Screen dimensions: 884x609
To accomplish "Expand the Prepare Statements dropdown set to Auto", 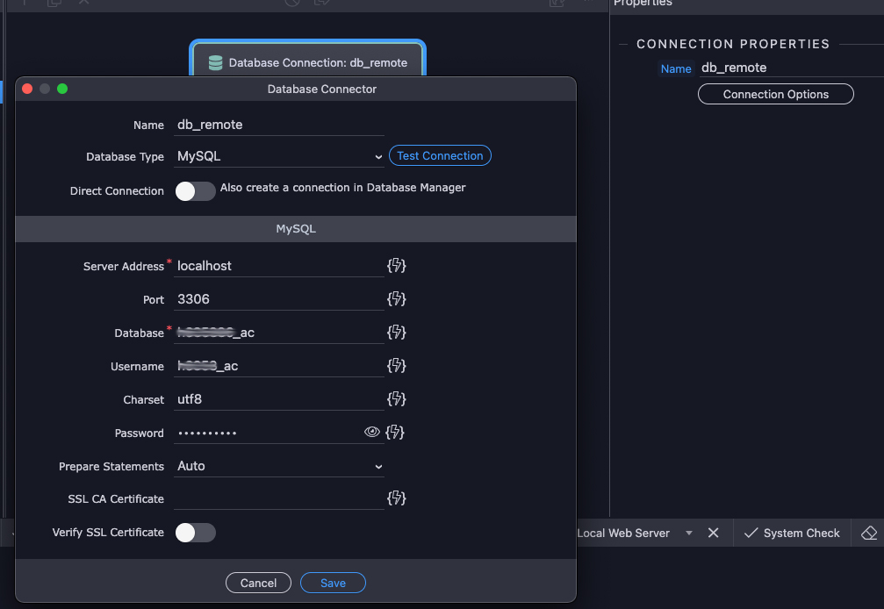I will coord(279,466).
